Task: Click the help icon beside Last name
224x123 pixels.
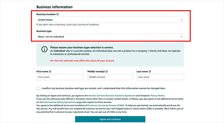Action: 150,72
